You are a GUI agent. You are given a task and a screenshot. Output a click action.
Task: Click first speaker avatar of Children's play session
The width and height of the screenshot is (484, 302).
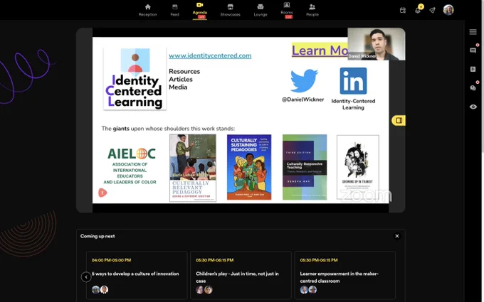coord(200,290)
